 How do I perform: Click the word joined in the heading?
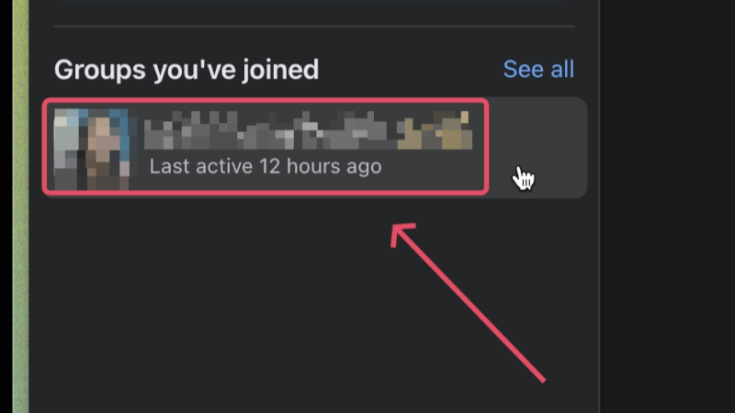(x=280, y=70)
